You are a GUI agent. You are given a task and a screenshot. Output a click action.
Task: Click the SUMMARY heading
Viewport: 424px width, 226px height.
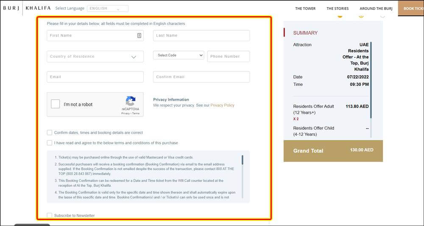[305, 33]
